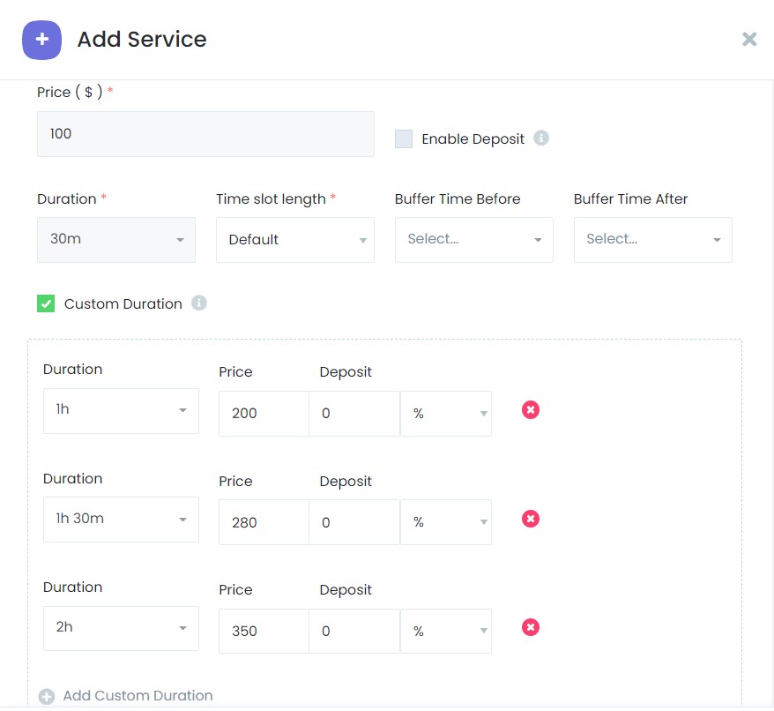Screen dimensions: 774x711
Task: Uncheck the Custom Duration checkbox
Action: 46,303
